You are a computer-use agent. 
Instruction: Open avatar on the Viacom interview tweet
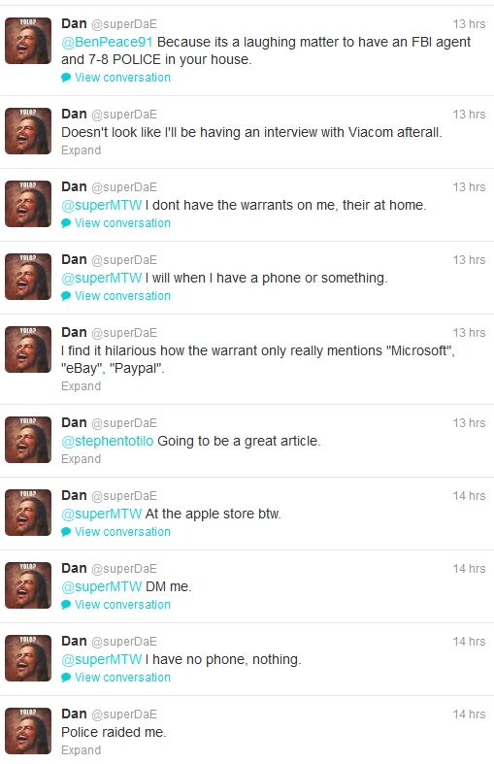28,131
